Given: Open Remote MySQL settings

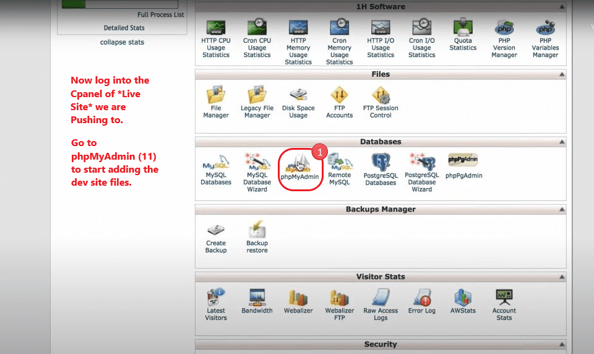Looking at the screenshot, I should 340,170.
